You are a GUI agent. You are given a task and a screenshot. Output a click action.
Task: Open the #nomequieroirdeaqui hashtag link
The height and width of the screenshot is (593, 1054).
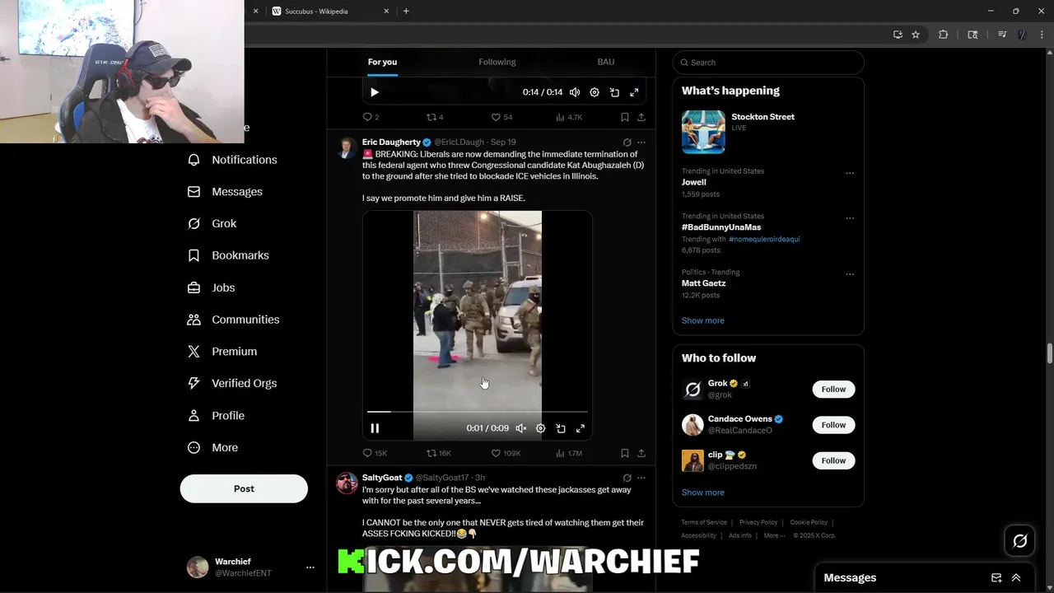pyautogui.click(x=764, y=239)
